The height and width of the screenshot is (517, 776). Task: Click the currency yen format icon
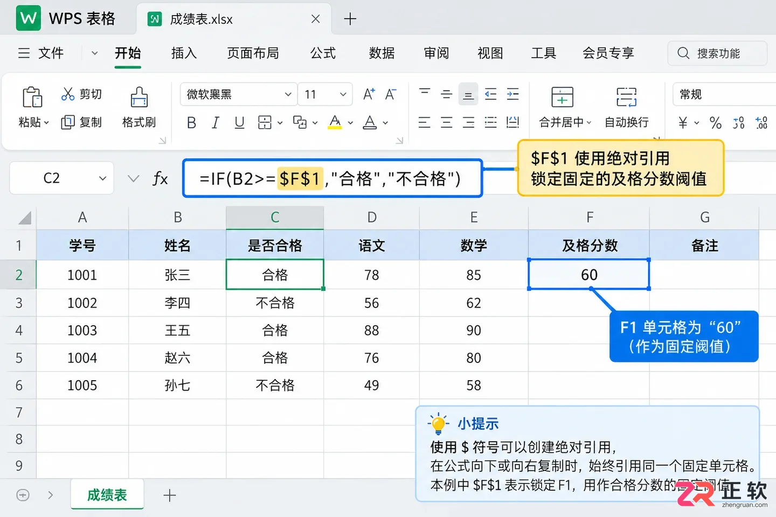pyautogui.click(x=683, y=123)
